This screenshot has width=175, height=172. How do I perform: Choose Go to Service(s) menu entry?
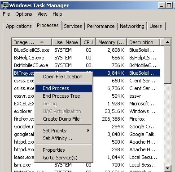64,158
